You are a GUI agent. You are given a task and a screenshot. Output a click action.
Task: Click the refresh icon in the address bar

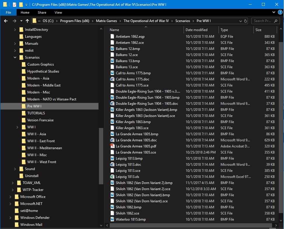coord(246,21)
